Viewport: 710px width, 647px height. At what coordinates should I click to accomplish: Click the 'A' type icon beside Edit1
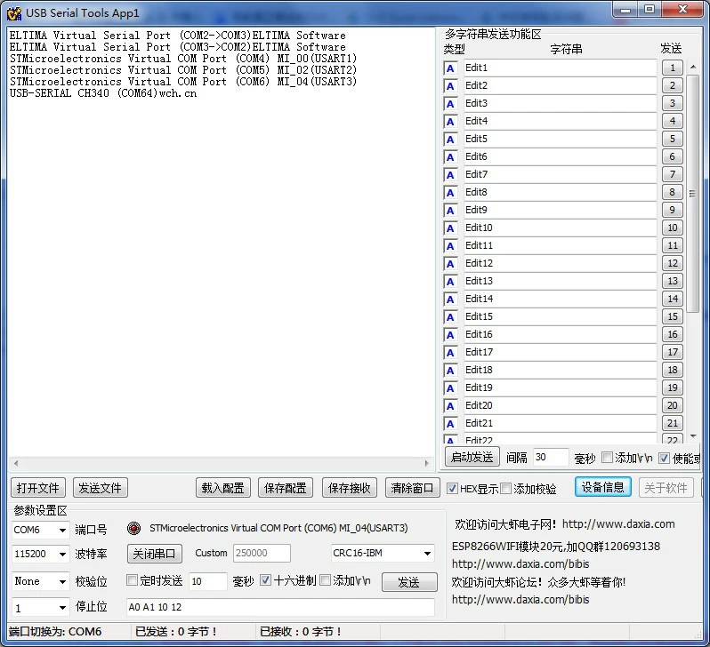(450, 68)
